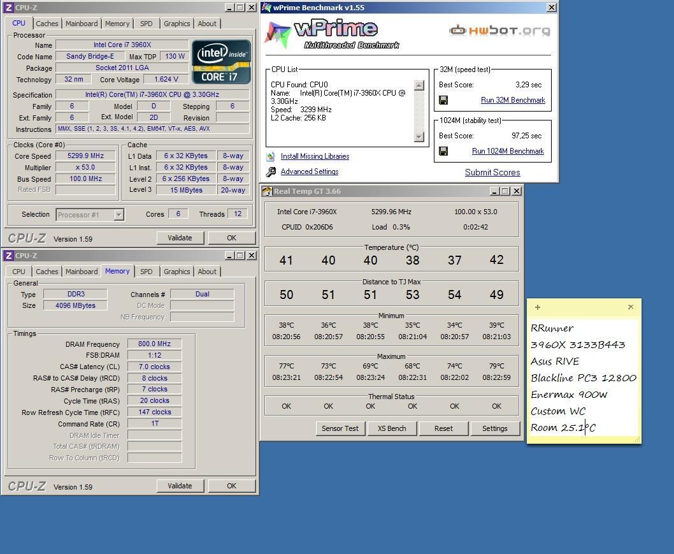
Task: Click CPU List scrollbar down arrow
Action: [x=419, y=137]
